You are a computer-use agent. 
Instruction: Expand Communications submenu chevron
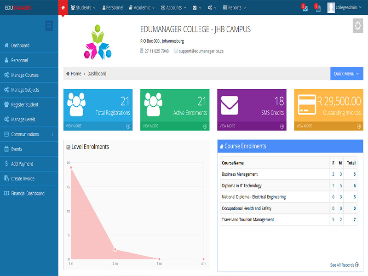point(52,134)
